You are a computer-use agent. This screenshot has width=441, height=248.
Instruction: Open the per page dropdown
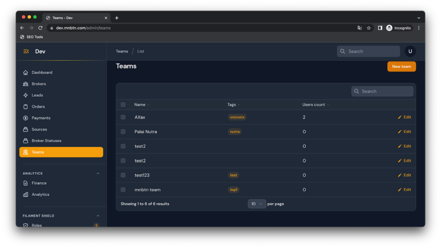[x=257, y=204]
